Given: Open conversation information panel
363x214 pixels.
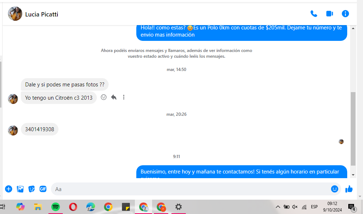Looking at the screenshot, I should [x=345, y=14].
